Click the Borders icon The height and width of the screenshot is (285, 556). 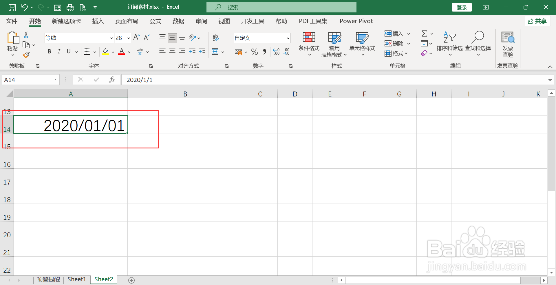pos(87,52)
